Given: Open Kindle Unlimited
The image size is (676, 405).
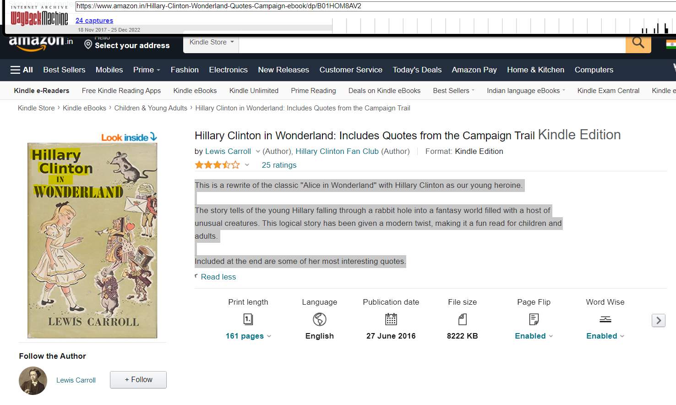Looking at the screenshot, I should click(254, 91).
